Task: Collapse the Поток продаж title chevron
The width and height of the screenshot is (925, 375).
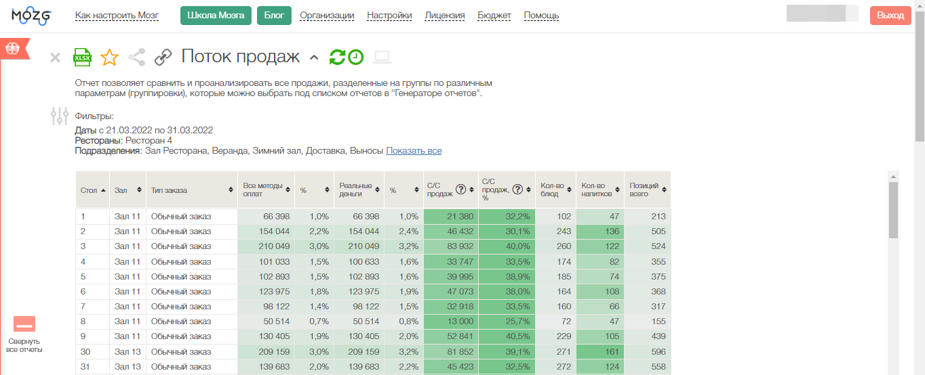Action: (313, 58)
